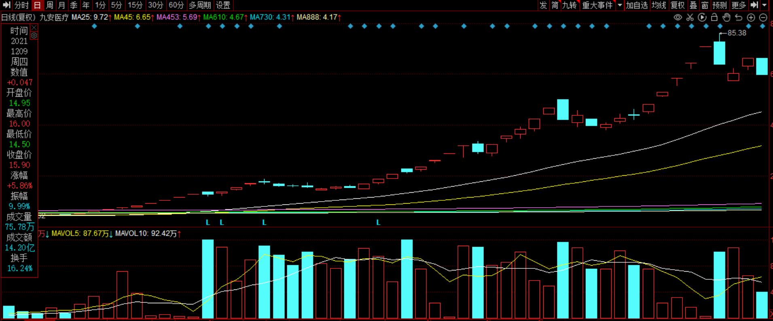Toggle 复权 price adjustment in the top bar
Viewport: 773px width, 321px height.
click(x=678, y=5)
